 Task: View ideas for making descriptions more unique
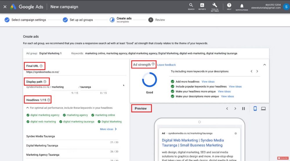pos(227,96)
